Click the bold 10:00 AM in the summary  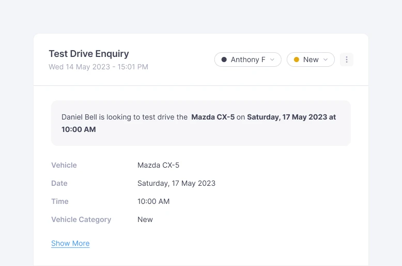[x=79, y=129]
